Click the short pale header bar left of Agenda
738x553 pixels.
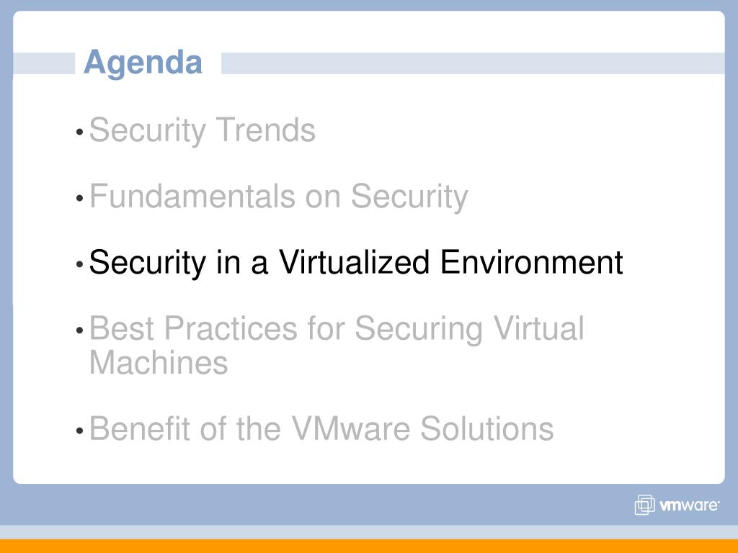(44, 63)
